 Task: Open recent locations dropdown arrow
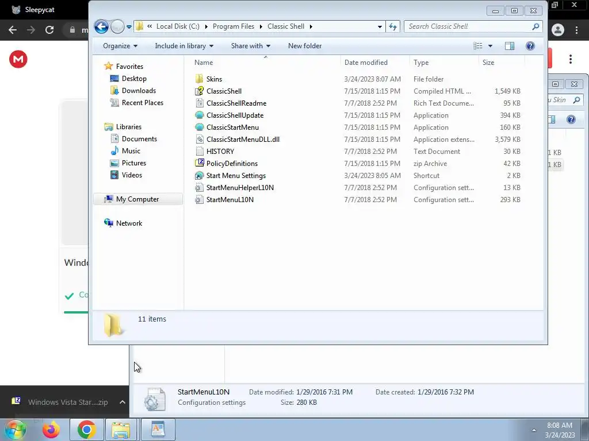tap(129, 26)
